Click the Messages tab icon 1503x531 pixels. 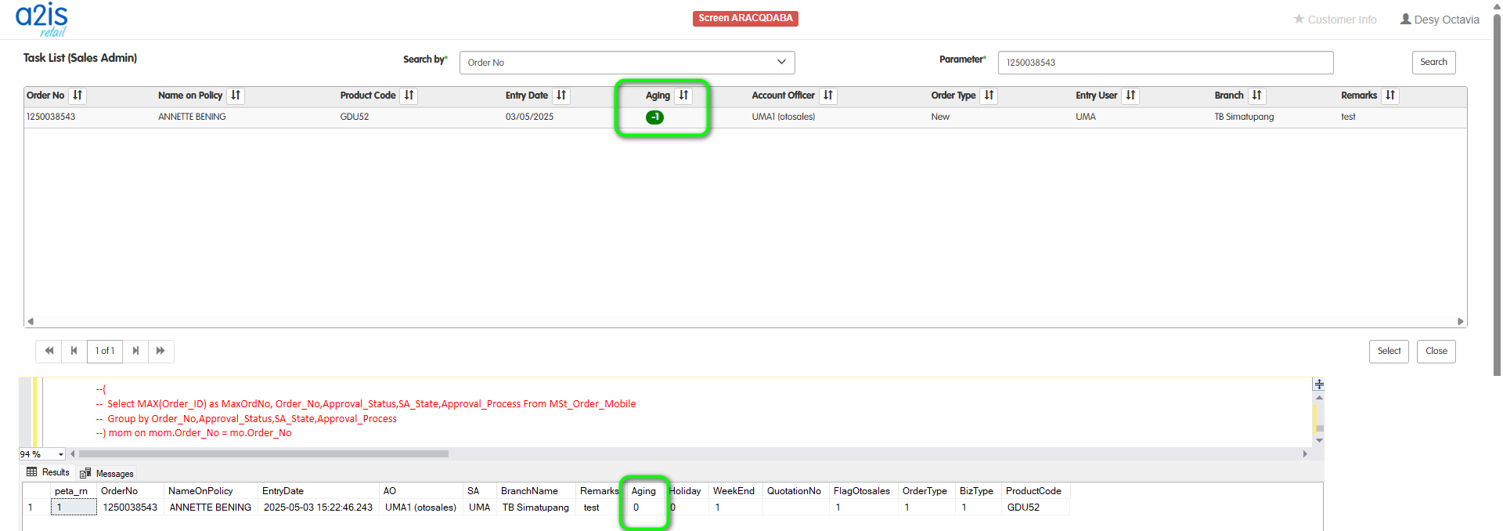click(85, 473)
